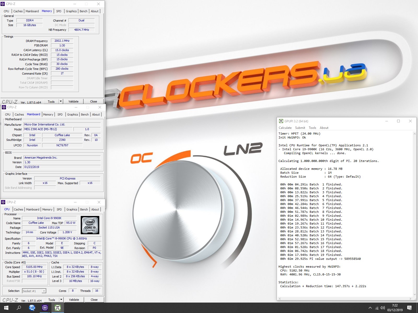
Task: Switch to Mainboard tab in bottom CPU-Z window
Action: pos(33,209)
